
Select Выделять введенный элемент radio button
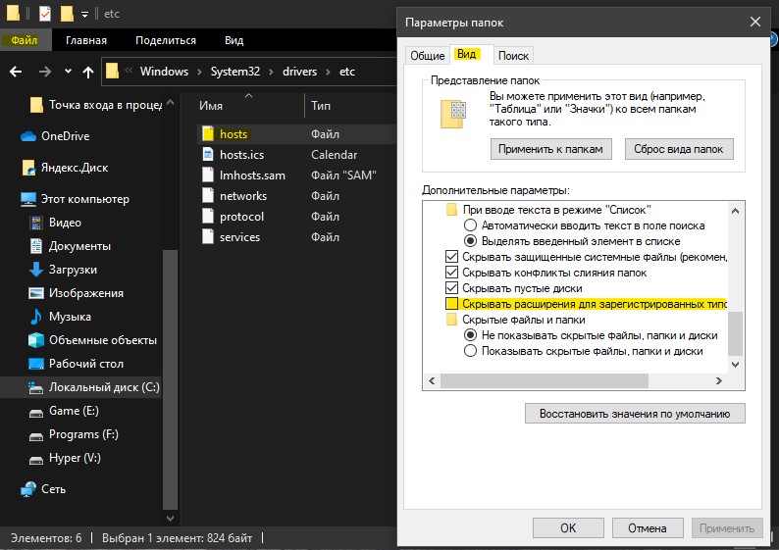(x=470, y=241)
